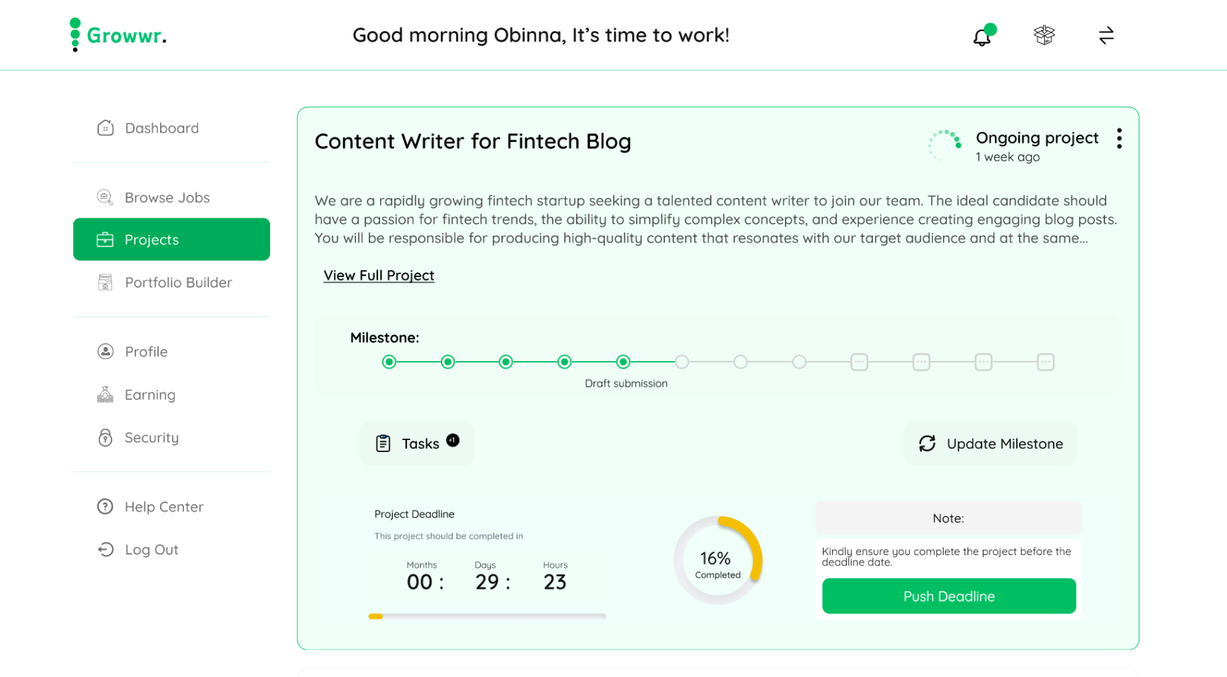Viewport: 1227px width, 677px height.
Task: Click the View Full Project link
Action: pos(379,276)
